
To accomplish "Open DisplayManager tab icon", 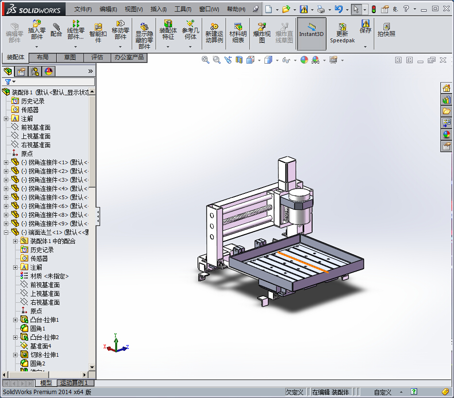I will 49,71.
